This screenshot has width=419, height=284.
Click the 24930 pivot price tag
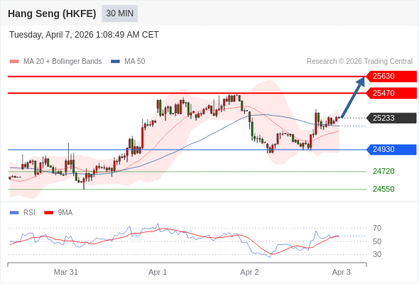click(391, 149)
